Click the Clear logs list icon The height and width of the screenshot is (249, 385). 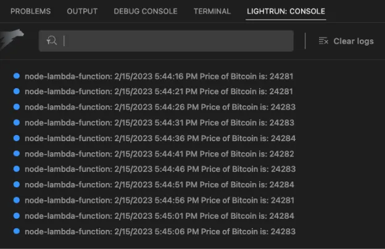323,41
